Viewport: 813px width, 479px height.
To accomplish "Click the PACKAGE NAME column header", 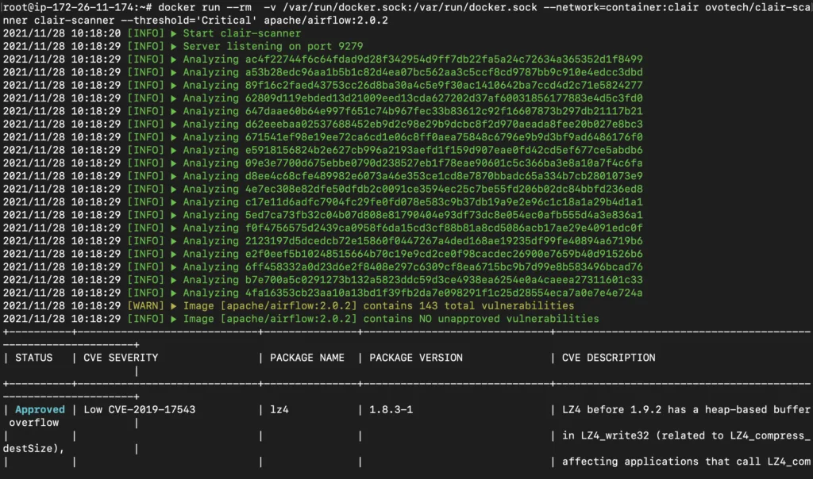I will tap(307, 358).
